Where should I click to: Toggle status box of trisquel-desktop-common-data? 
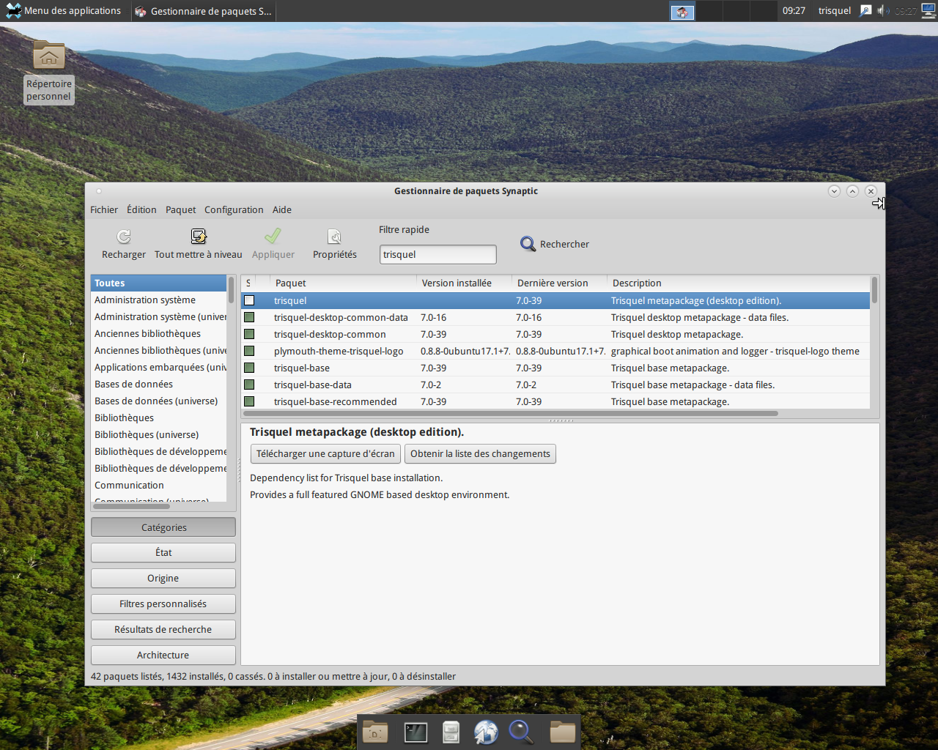click(x=249, y=317)
